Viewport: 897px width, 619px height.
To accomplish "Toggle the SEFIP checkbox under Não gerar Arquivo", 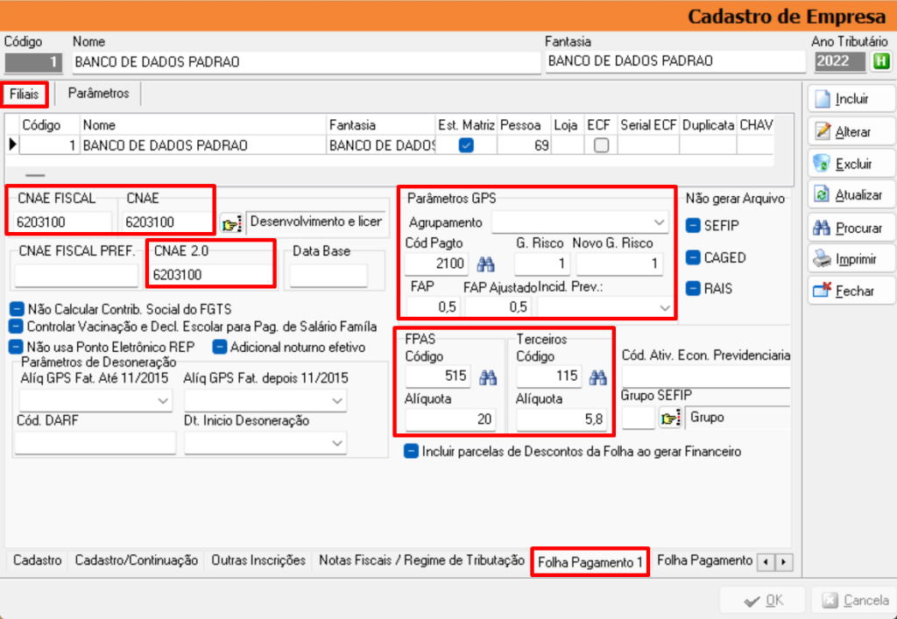I will pyautogui.click(x=693, y=226).
